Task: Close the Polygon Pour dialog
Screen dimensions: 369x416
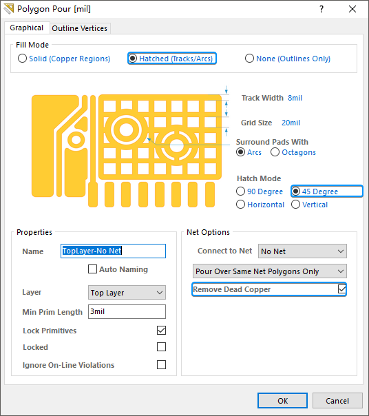Action: (x=352, y=9)
